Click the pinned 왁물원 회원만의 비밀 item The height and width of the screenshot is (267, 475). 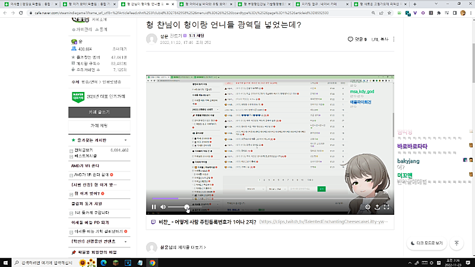pyautogui.click(x=97, y=253)
